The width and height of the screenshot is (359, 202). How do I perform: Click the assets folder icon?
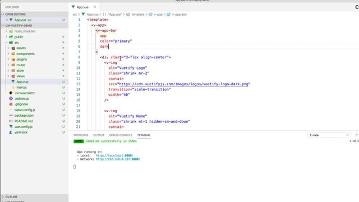click(x=13, y=48)
